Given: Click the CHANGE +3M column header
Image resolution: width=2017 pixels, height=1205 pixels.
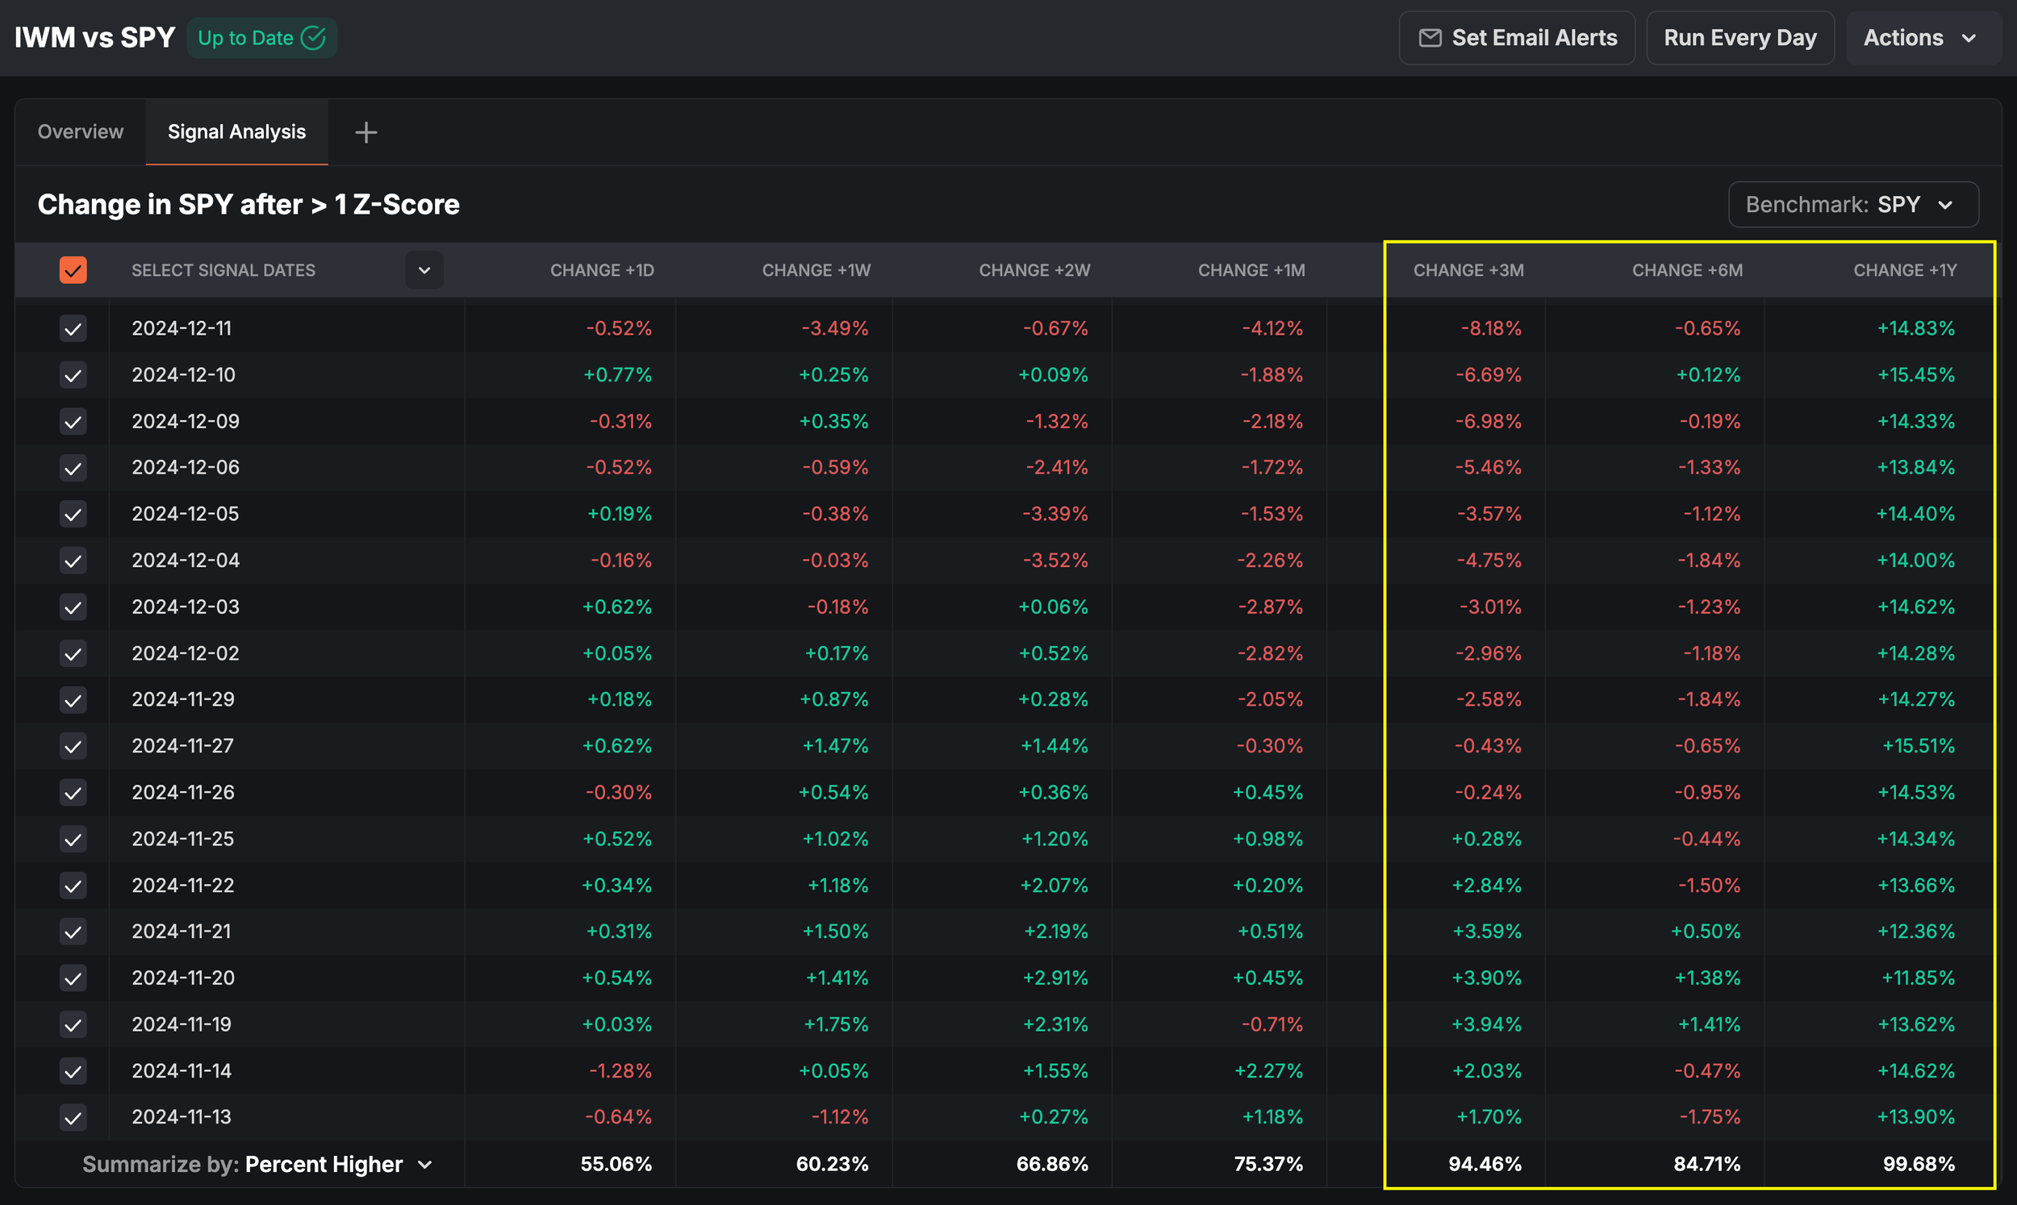Looking at the screenshot, I should coord(1468,270).
